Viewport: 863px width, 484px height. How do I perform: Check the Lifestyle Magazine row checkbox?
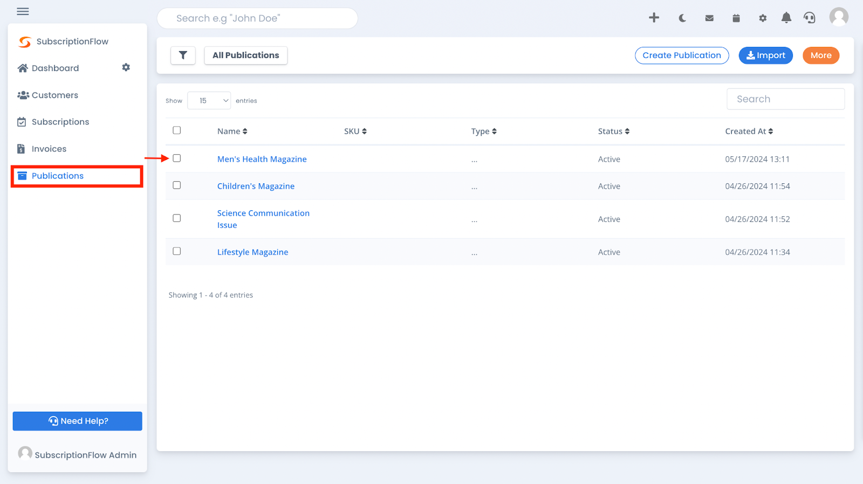click(x=176, y=251)
